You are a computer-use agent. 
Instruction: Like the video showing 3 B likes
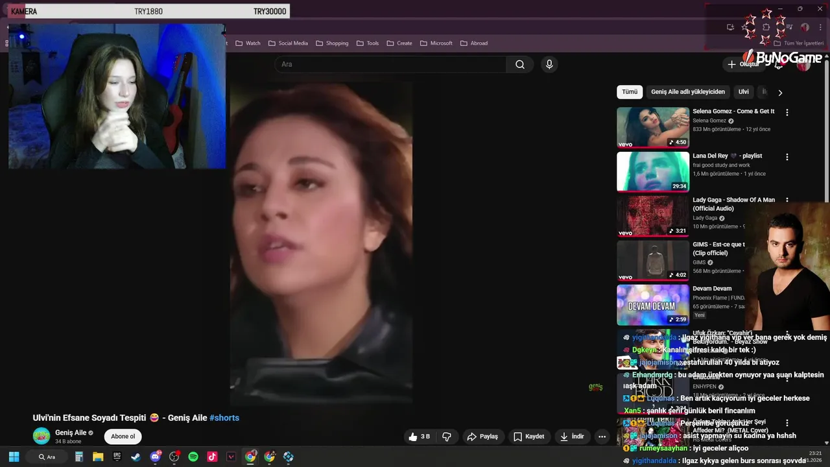point(419,437)
